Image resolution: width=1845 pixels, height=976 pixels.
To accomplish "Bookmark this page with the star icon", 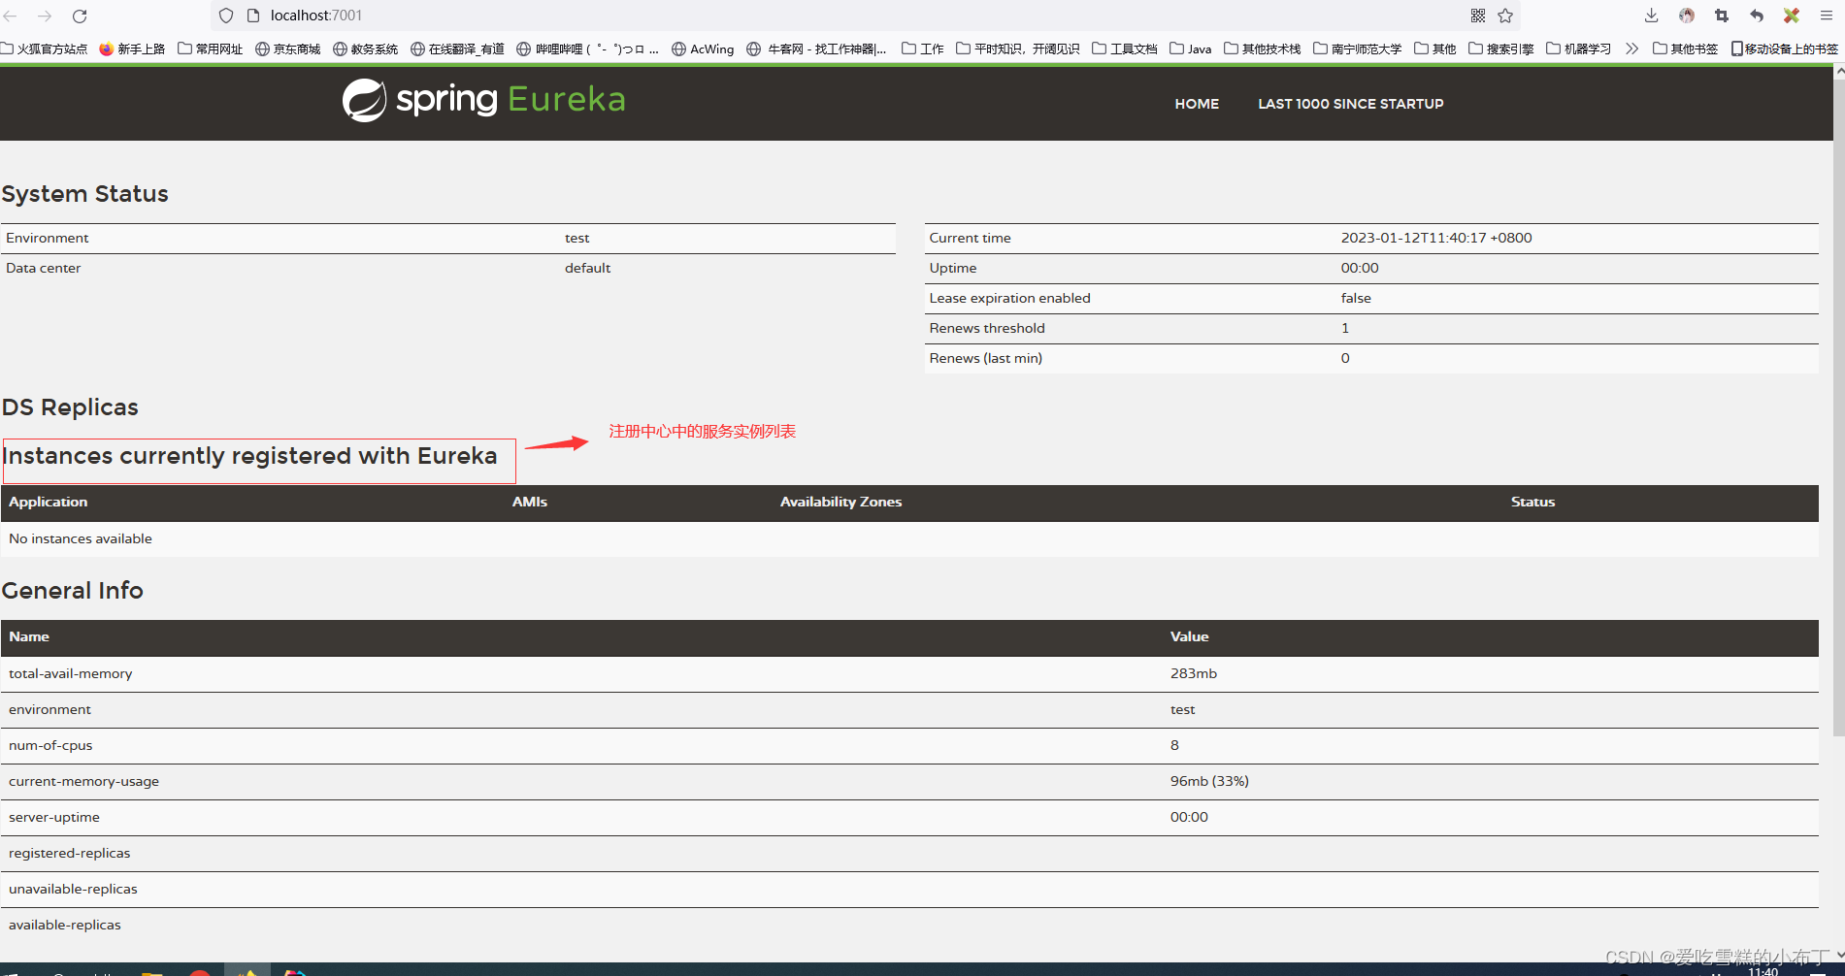I will [1505, 16].
